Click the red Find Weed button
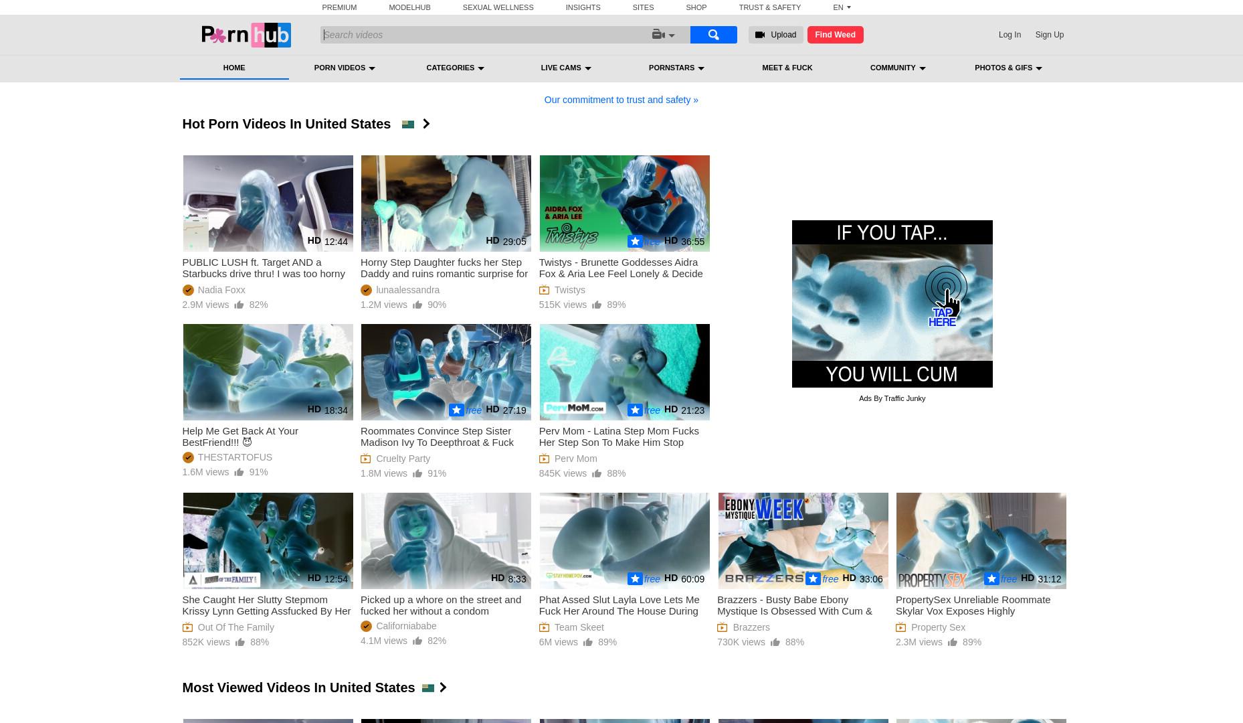Screen dimensions: 1243x723 [835, 35]
